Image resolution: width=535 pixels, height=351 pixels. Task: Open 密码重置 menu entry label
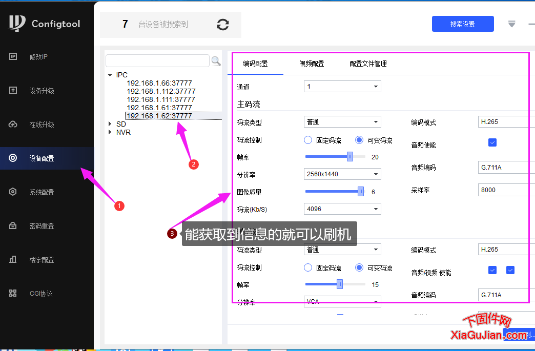coord(42,226)
